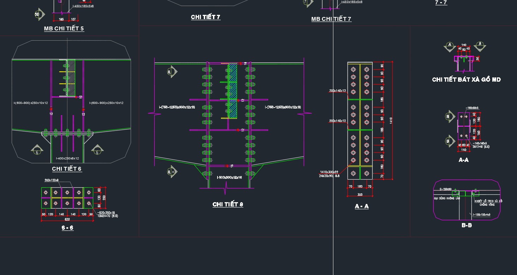Click the 620 dimension under the 6-6 plate
Image resolution: width=517 pixels, height=275 pixels.
67,219
